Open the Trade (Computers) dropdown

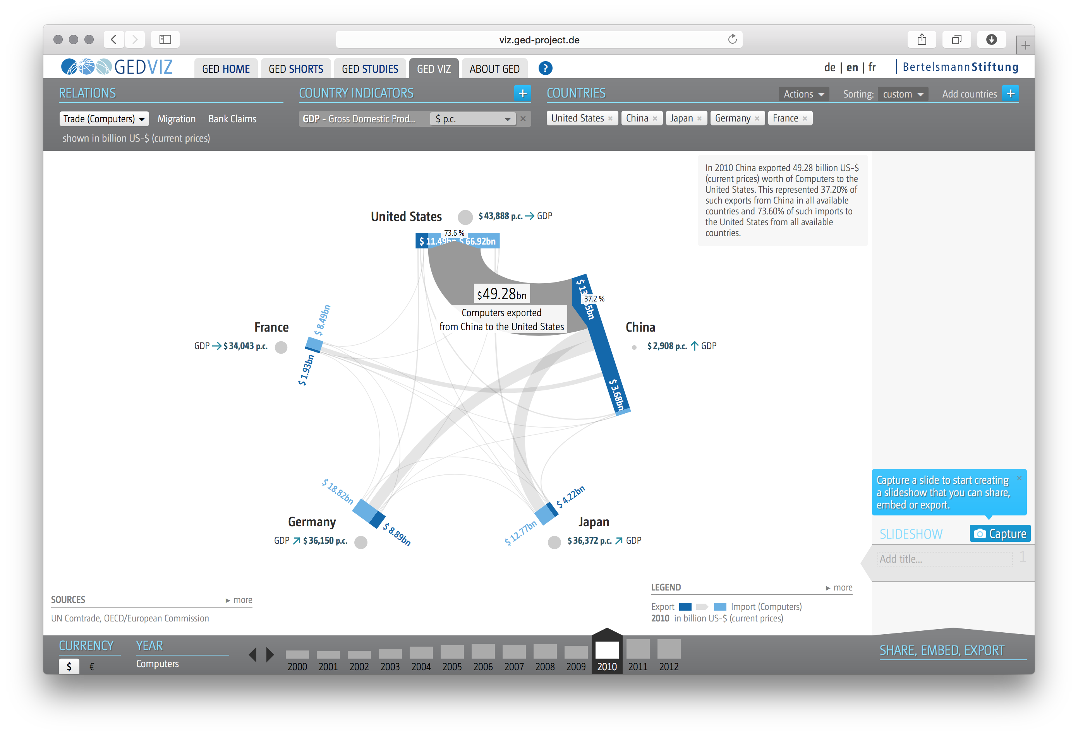[104, 119]
